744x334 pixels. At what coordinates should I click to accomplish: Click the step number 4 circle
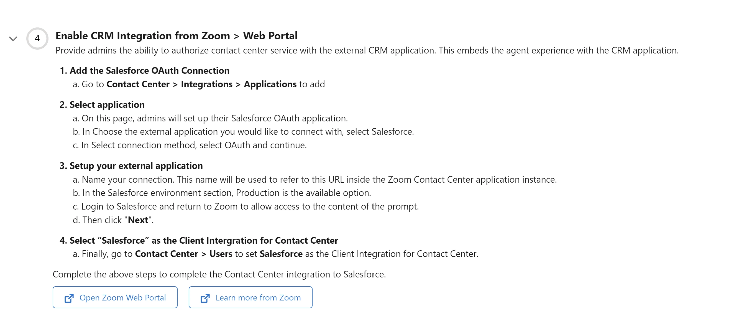[x=37, y=39]
